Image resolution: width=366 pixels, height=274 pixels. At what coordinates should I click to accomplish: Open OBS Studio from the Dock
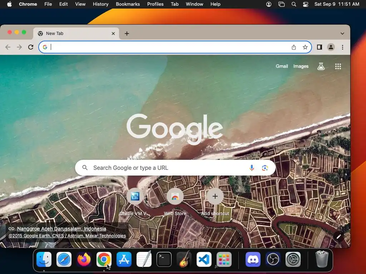point(273,259)
